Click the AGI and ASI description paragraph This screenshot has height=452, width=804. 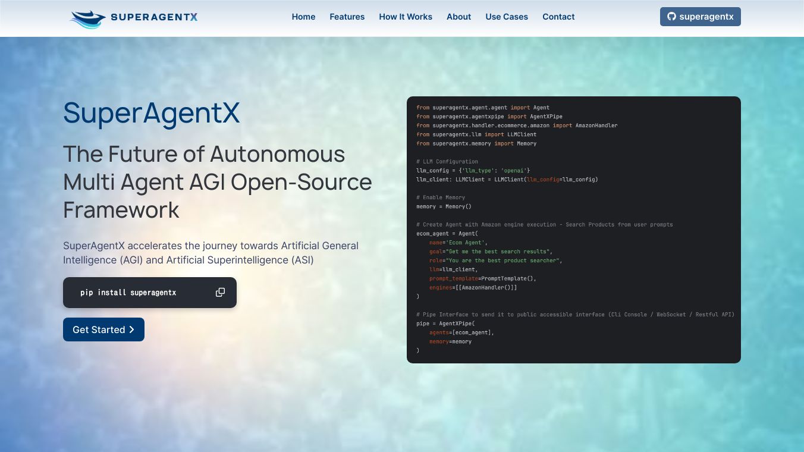(x=211, y=253)
